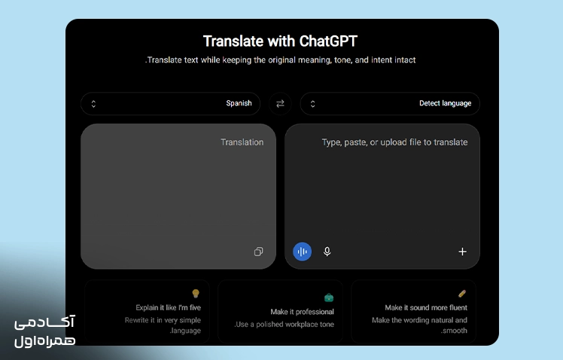Click the lightbulb icon on explain card
The image size is (563, 360).
pos(196,294)
